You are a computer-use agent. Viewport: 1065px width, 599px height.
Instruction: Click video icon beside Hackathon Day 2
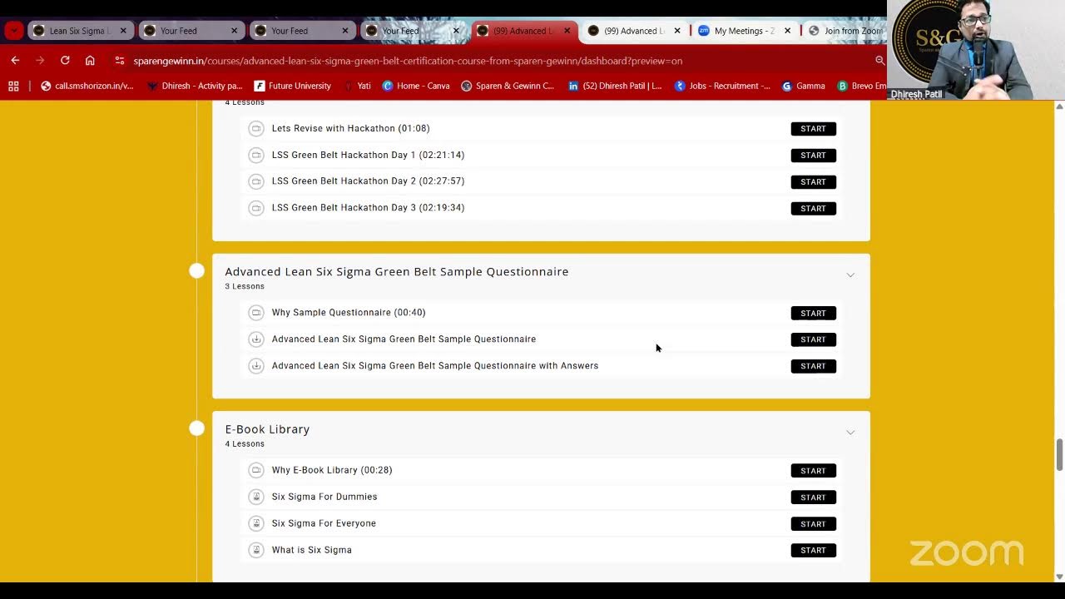click(256, 181)
